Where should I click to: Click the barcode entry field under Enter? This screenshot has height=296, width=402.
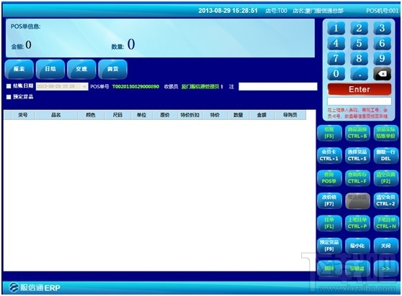[x=359, y=101]
